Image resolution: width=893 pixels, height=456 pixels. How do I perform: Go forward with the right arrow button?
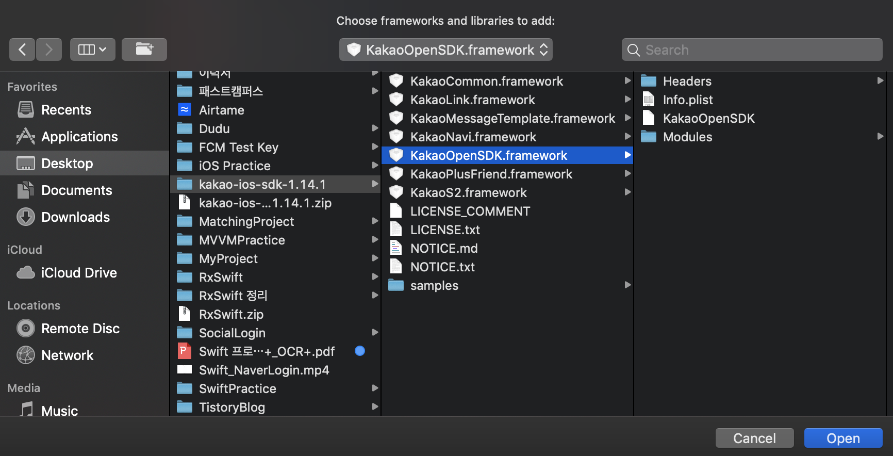(x=49, y=50)
